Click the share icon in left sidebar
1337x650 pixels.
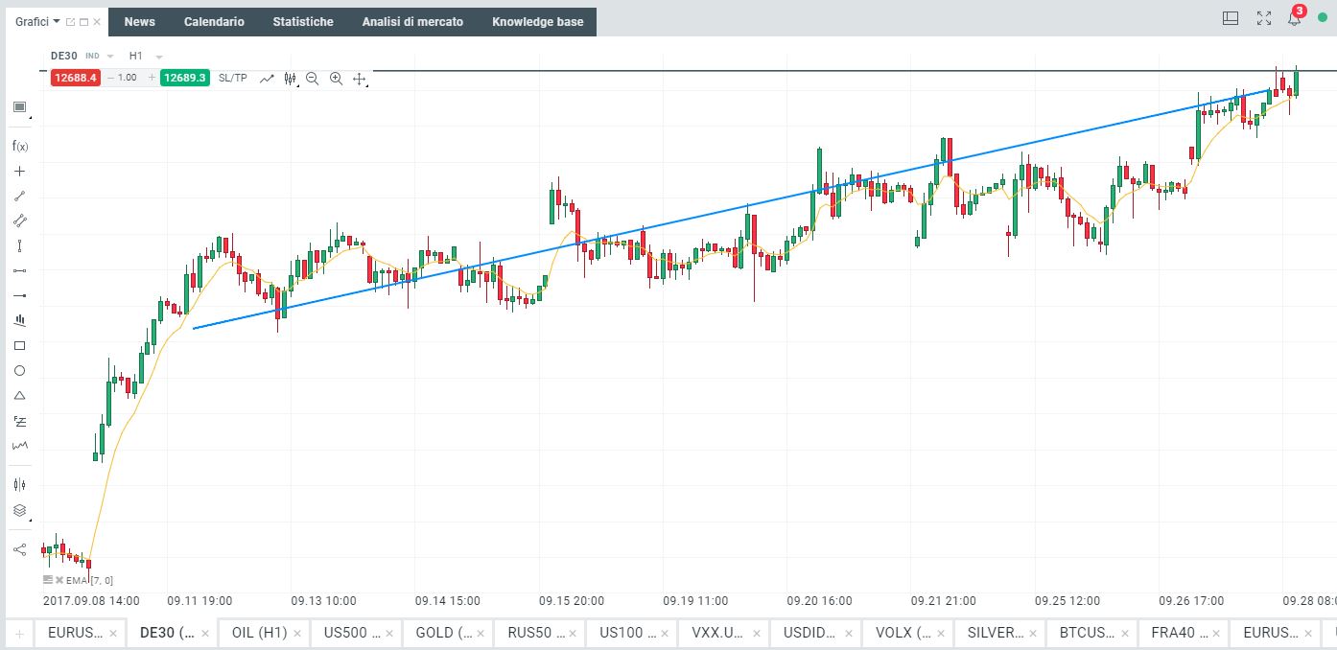pyautogui.click(x=19, y=549)
